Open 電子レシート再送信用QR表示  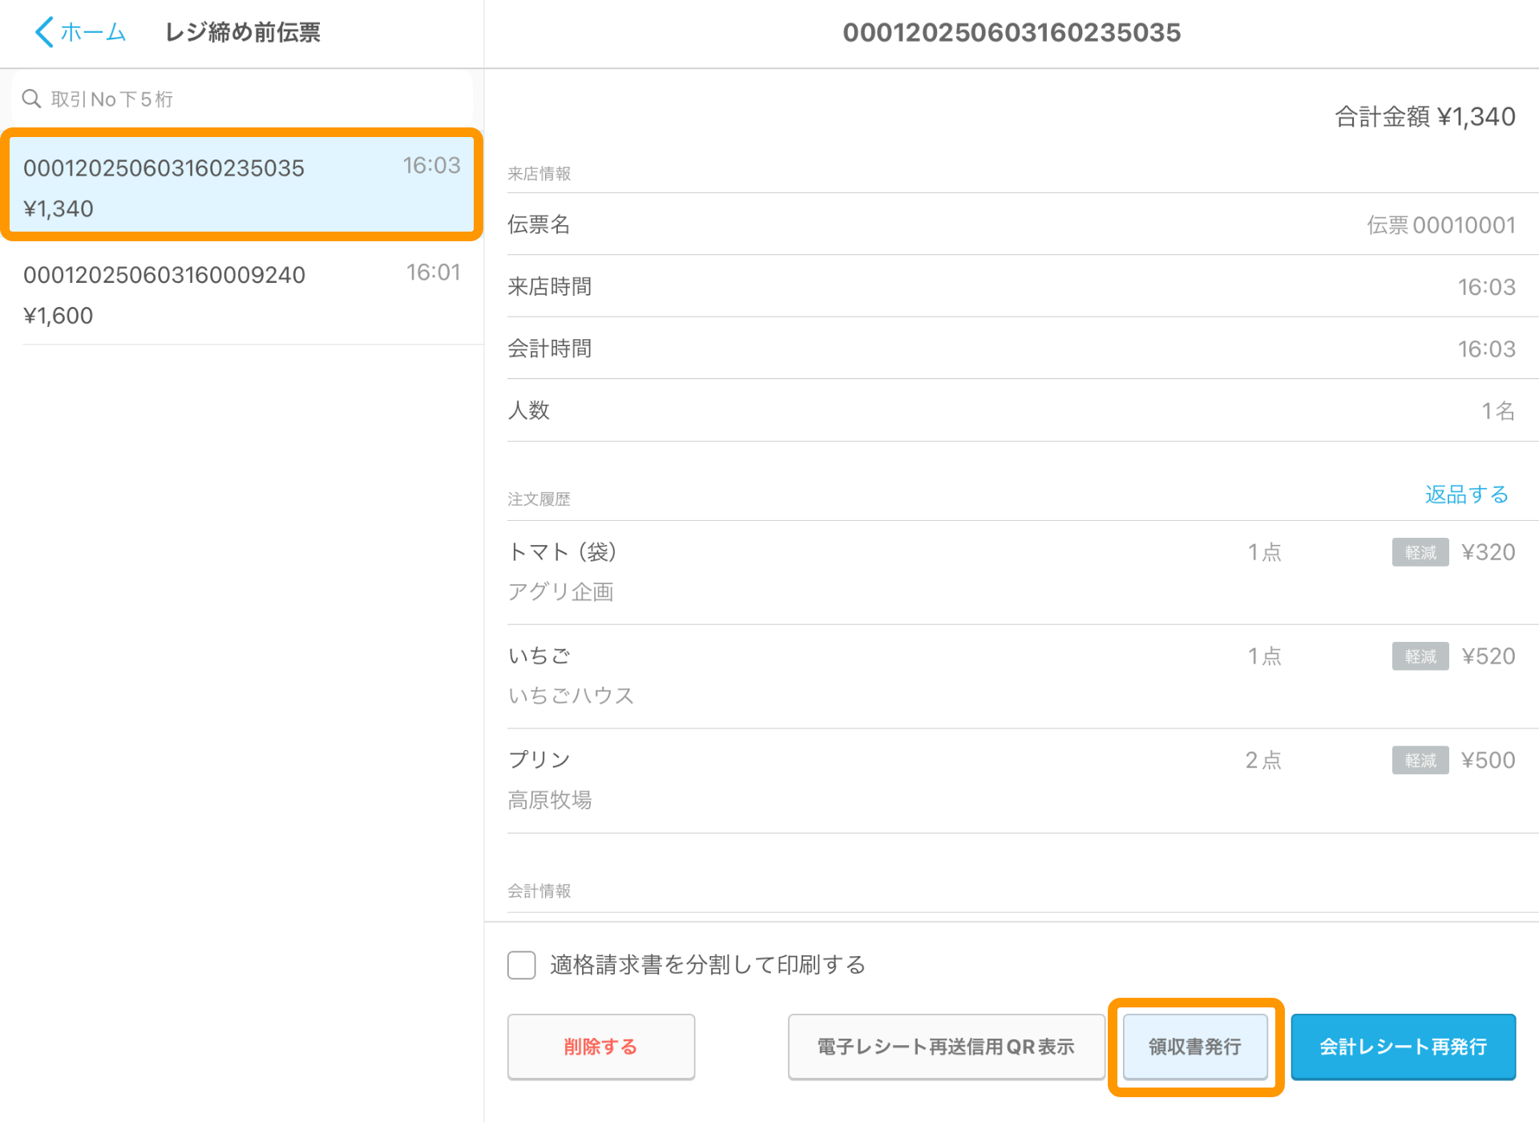click(946, 1047)
